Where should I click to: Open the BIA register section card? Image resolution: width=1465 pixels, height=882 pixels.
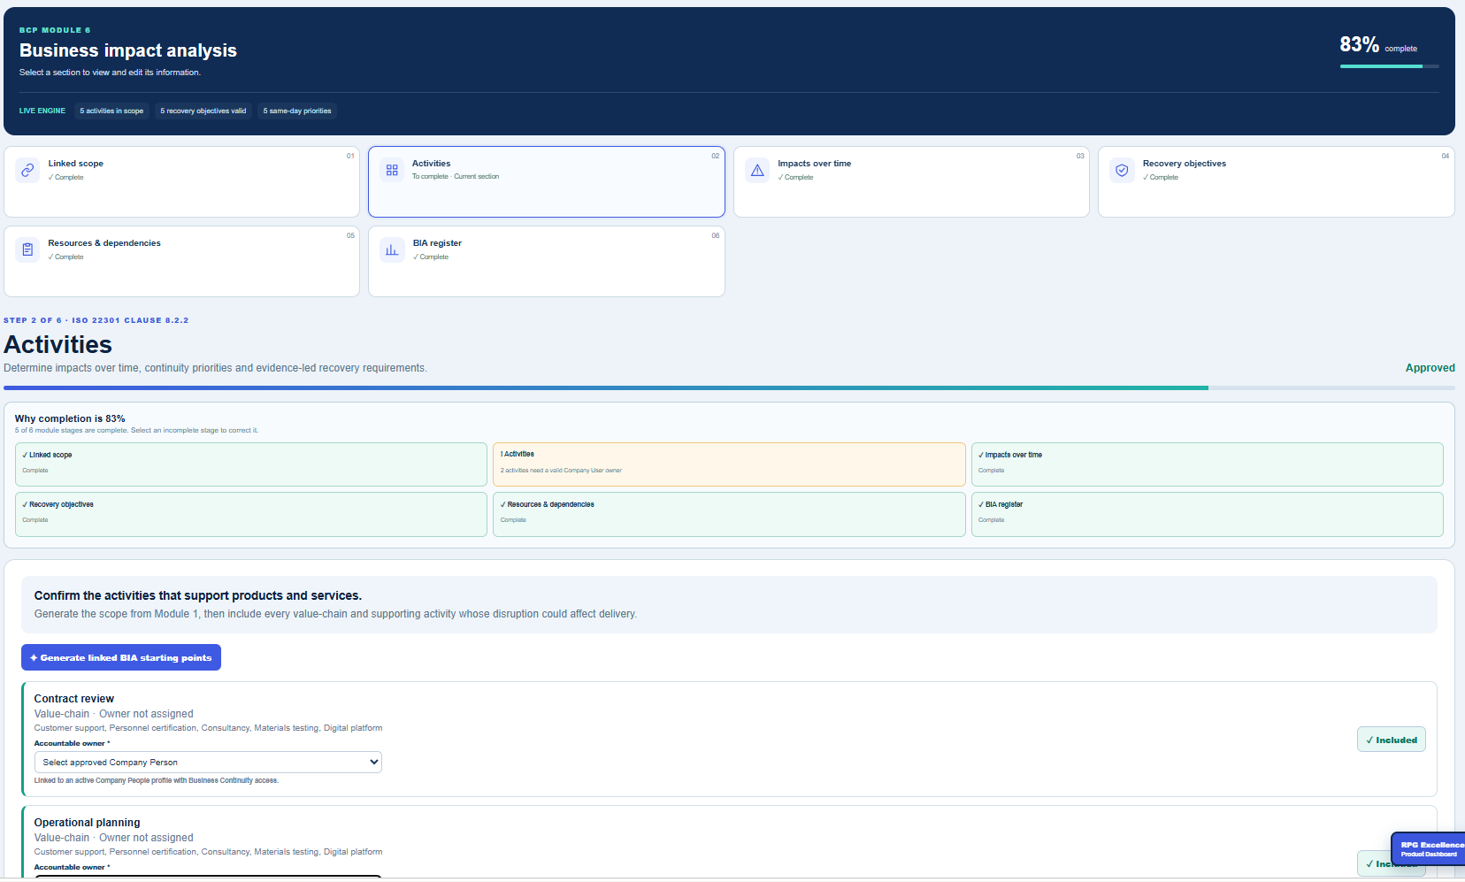click(x=547, y=261)
